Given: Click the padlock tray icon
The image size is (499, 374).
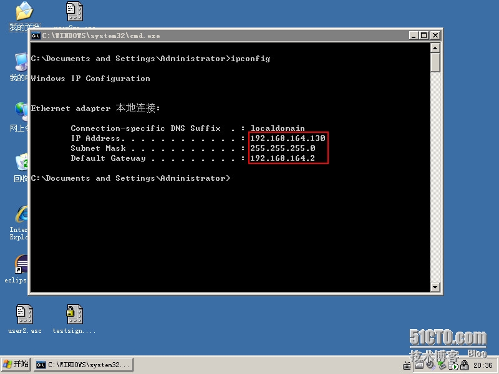Looking at the screenshot, I should point(464,365).
